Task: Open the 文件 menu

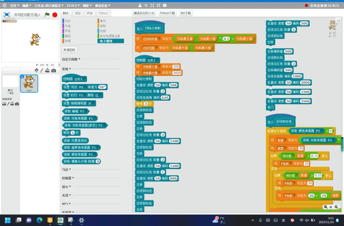Action: [14, 6]
